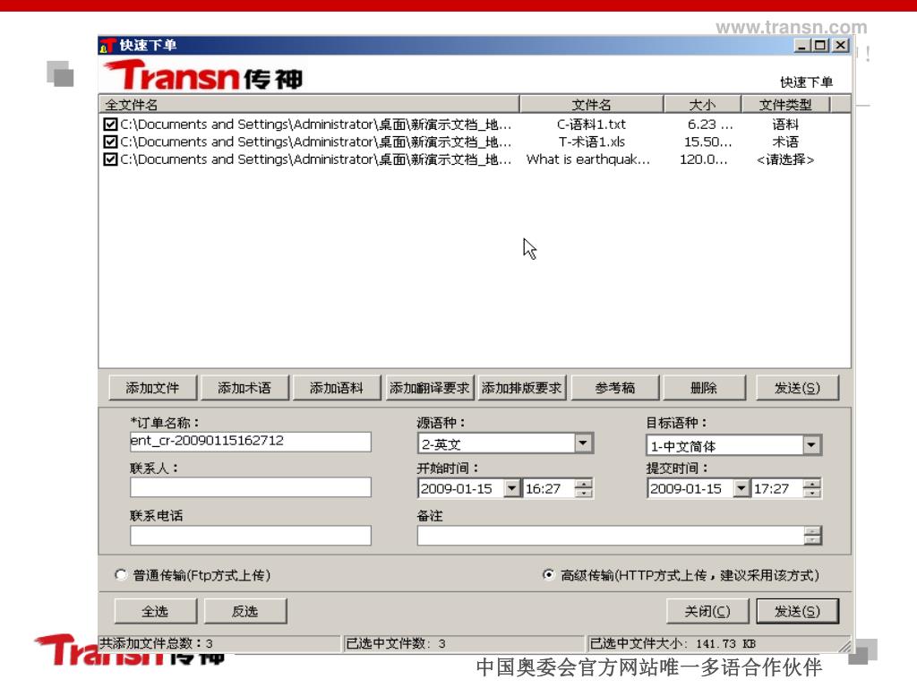Click the 开始时间 16:27 time field
This screenshot has height=688, width=917.
tap(549, 488)
